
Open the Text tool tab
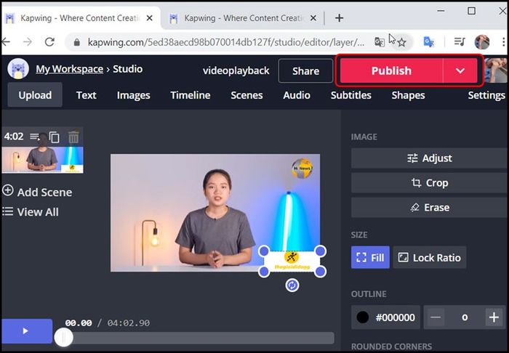click(86, 95)
